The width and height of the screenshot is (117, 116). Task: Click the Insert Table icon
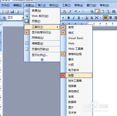(x=103, y=12)
